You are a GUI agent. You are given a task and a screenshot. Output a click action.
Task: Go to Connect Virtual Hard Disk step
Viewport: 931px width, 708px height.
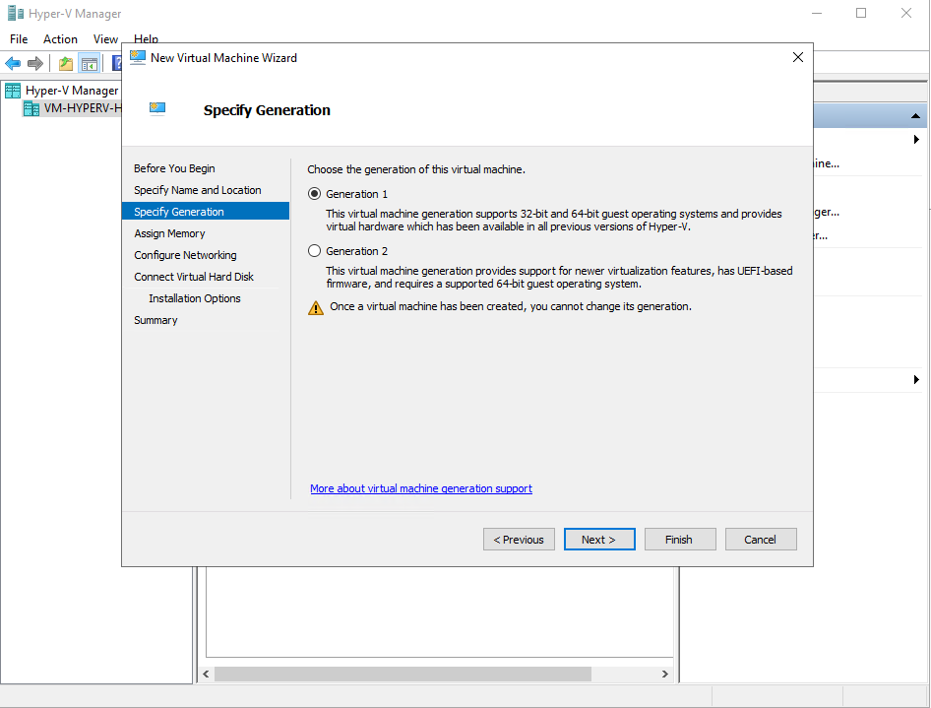(x=194, y=277)
